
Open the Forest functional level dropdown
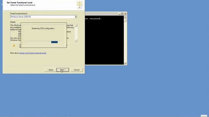[76, 17]
